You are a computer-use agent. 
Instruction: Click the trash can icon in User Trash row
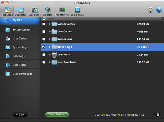(x=54, y=55)
